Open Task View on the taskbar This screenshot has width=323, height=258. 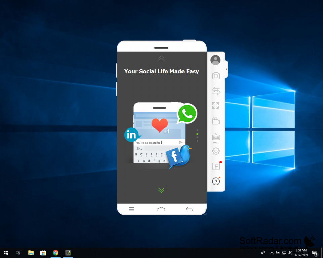coord(18,253)
